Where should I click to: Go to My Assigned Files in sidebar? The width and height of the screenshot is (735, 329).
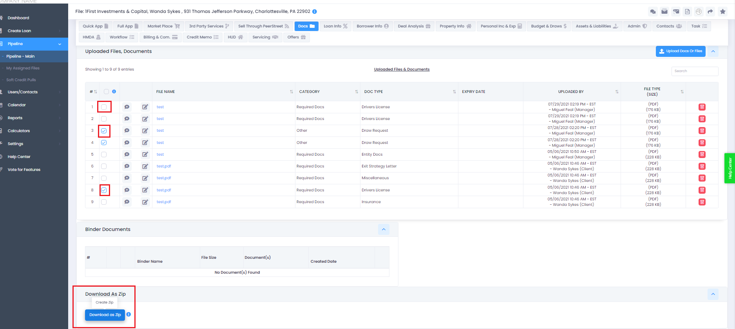click(x=23, y=68)
